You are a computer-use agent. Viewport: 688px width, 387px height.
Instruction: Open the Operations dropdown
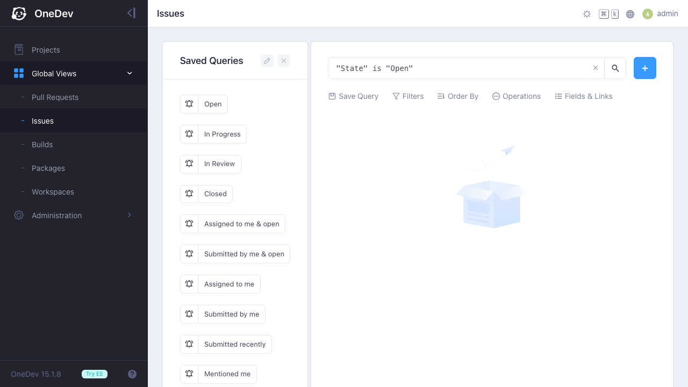click(516, 96)
